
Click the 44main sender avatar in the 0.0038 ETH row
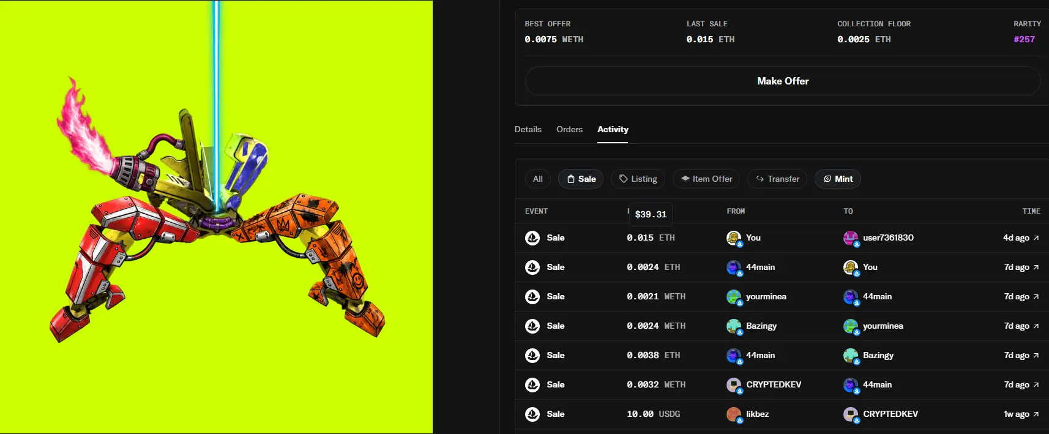[734, 356]
